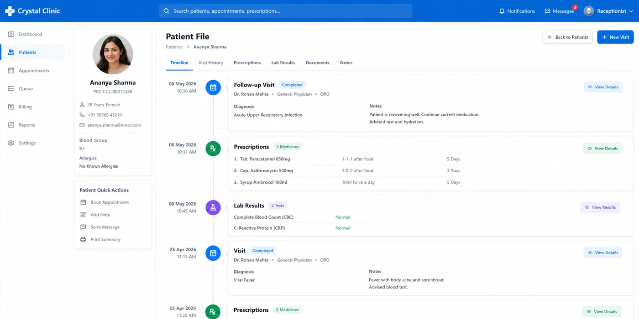Click patient ID PID: CCL-00012345
The height and width of the screenshot is (319, 639).
coord(113,92)
